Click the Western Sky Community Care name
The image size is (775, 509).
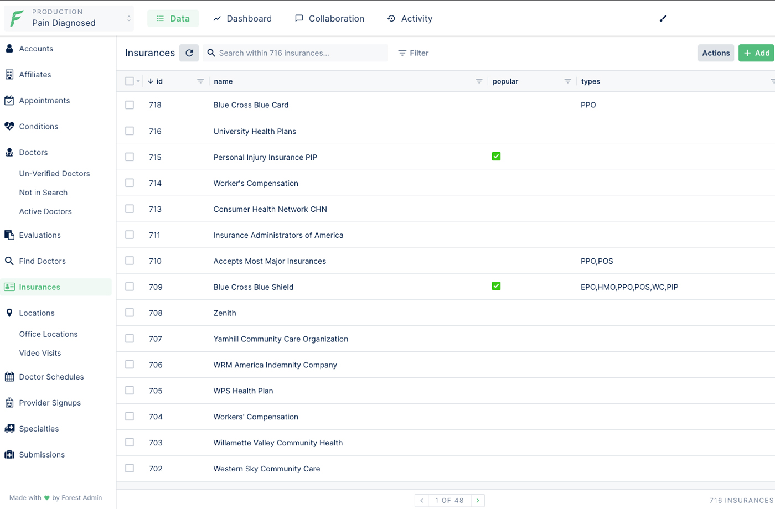267,469
